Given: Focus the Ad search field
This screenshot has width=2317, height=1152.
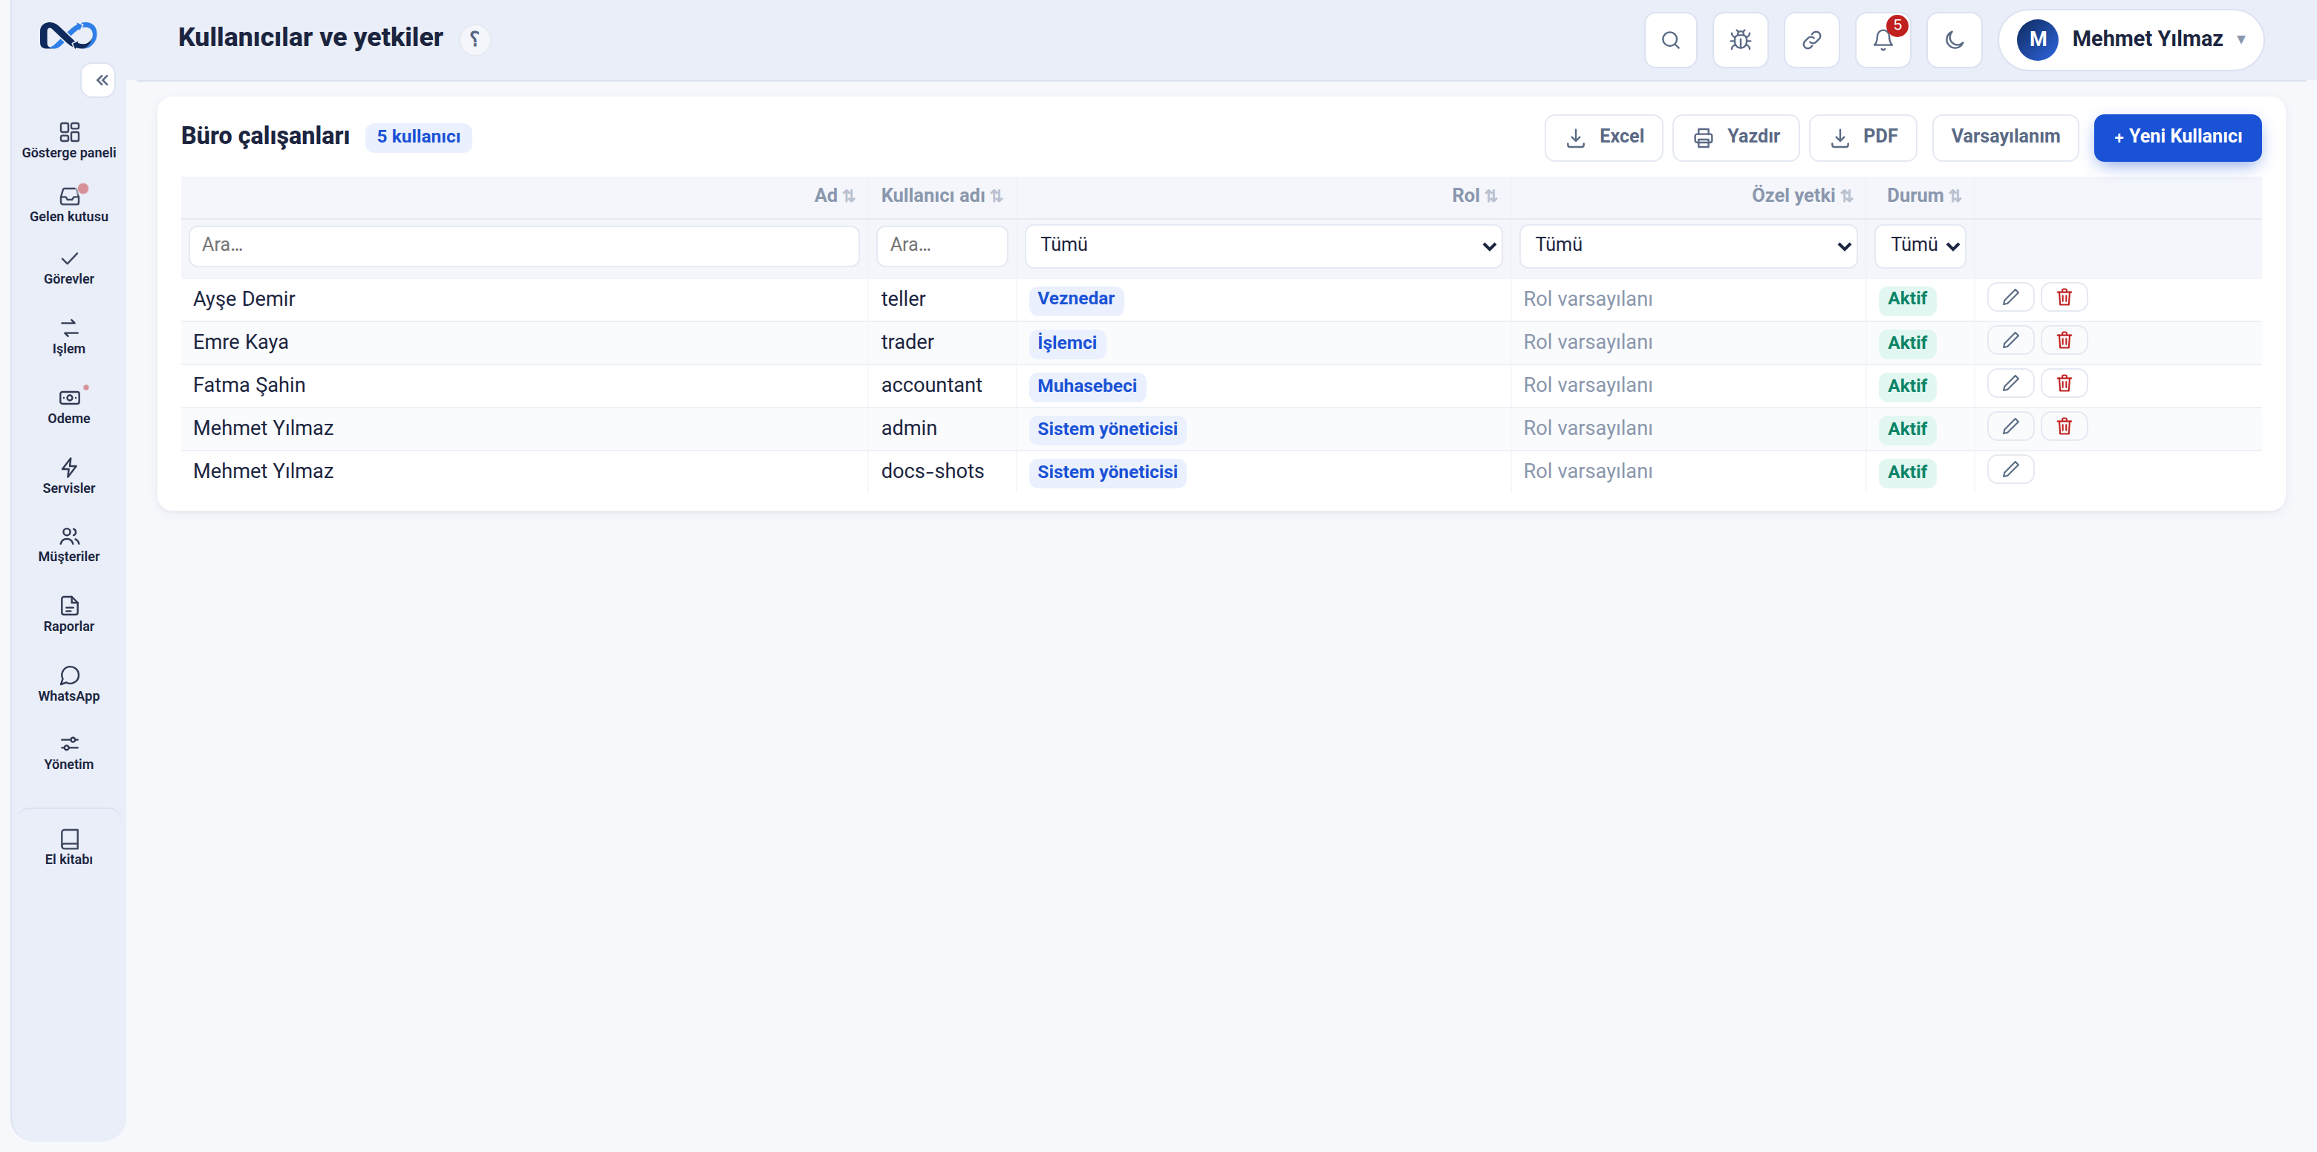Looking at the screenshot, I should pos(524,246).
